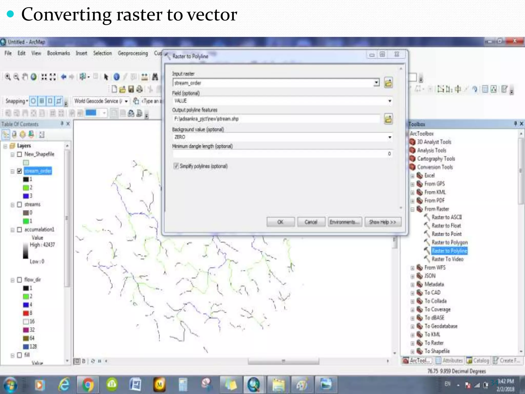Toggle flow_dir layer checkbox
This screenshot has width=525, height=394.
tap(19, 280)
